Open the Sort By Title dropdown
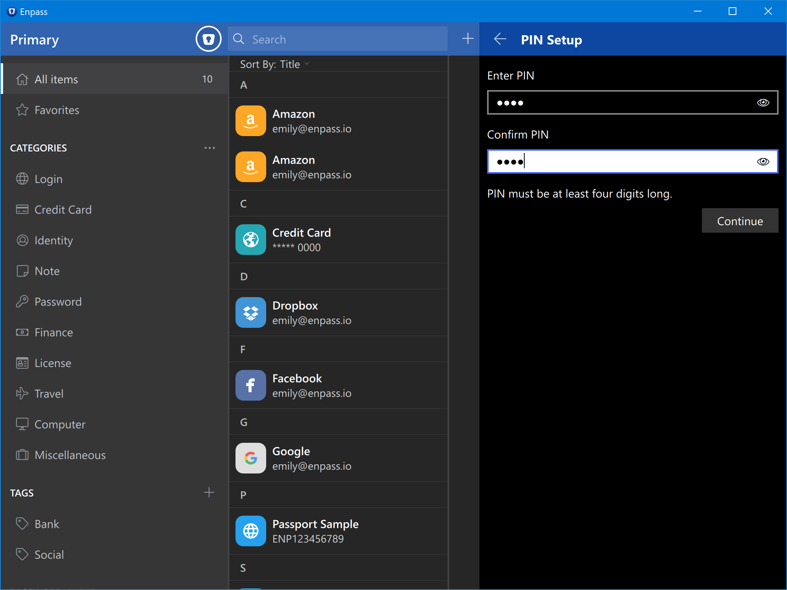 coord(274,64)
